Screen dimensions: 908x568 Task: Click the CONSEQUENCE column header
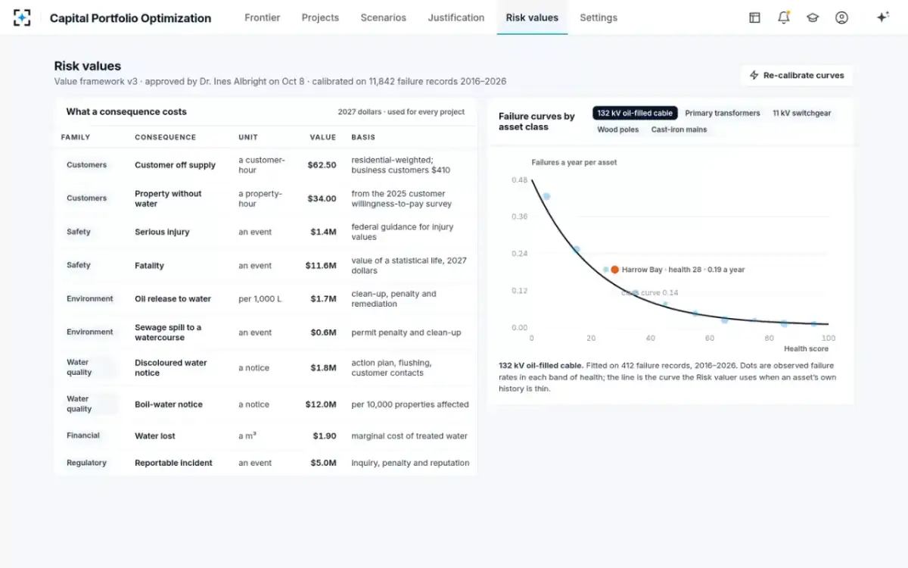165,137
